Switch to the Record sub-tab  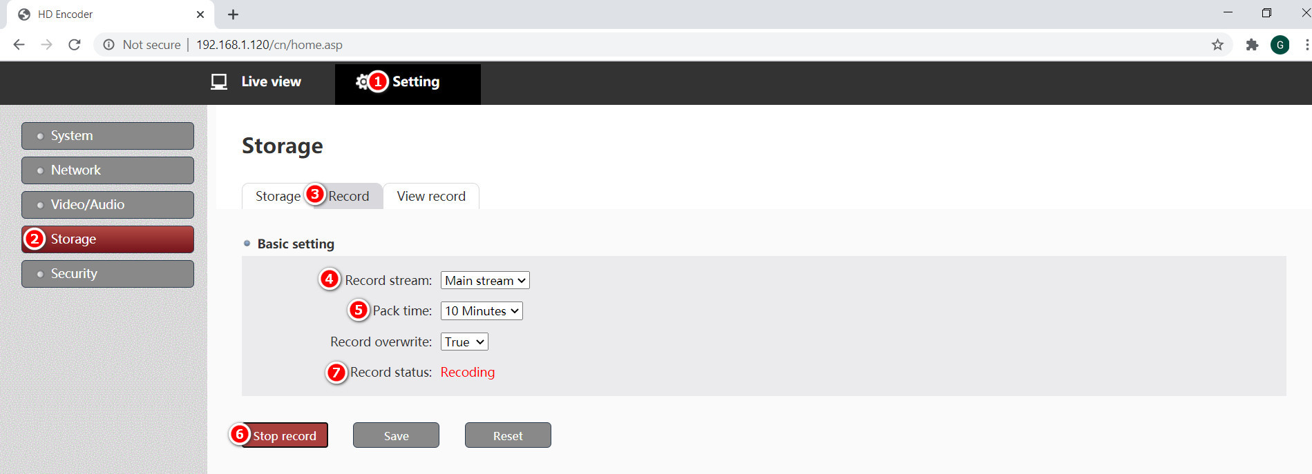(348, 197)
